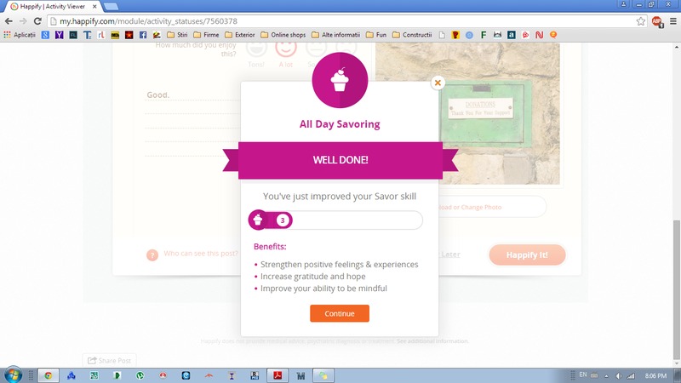Click the browser Back arrow
The width and height of the screenshot is (681, 383).
coord(9,20)
